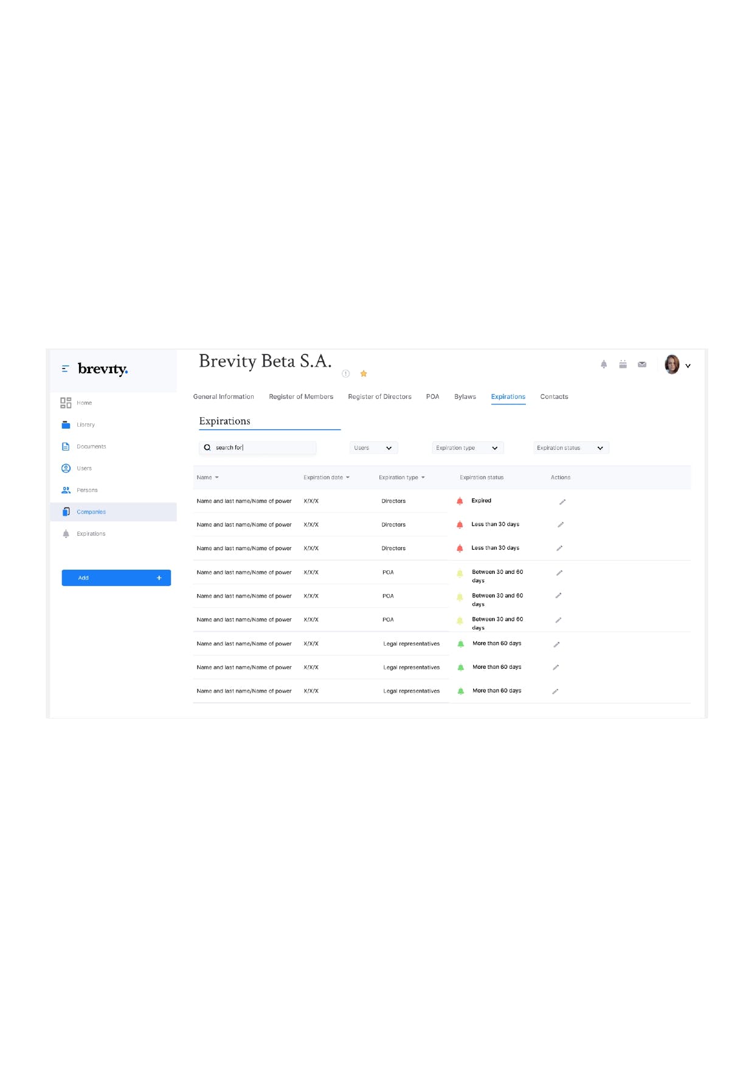Select Companies in the sidebar

pos(113,512)
